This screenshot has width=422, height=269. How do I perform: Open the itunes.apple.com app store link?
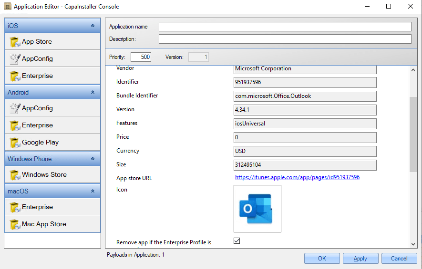[297, 177]
